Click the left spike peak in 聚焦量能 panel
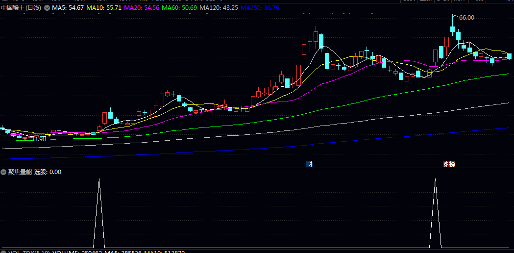 tap(99, 180)
